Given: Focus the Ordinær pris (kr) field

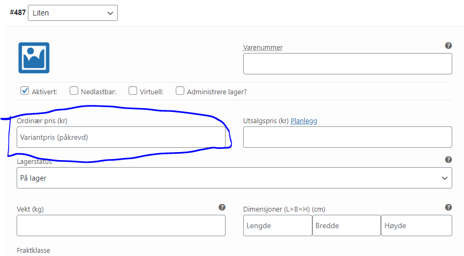Looking at the screenshot, I should (x=121, y=137).
